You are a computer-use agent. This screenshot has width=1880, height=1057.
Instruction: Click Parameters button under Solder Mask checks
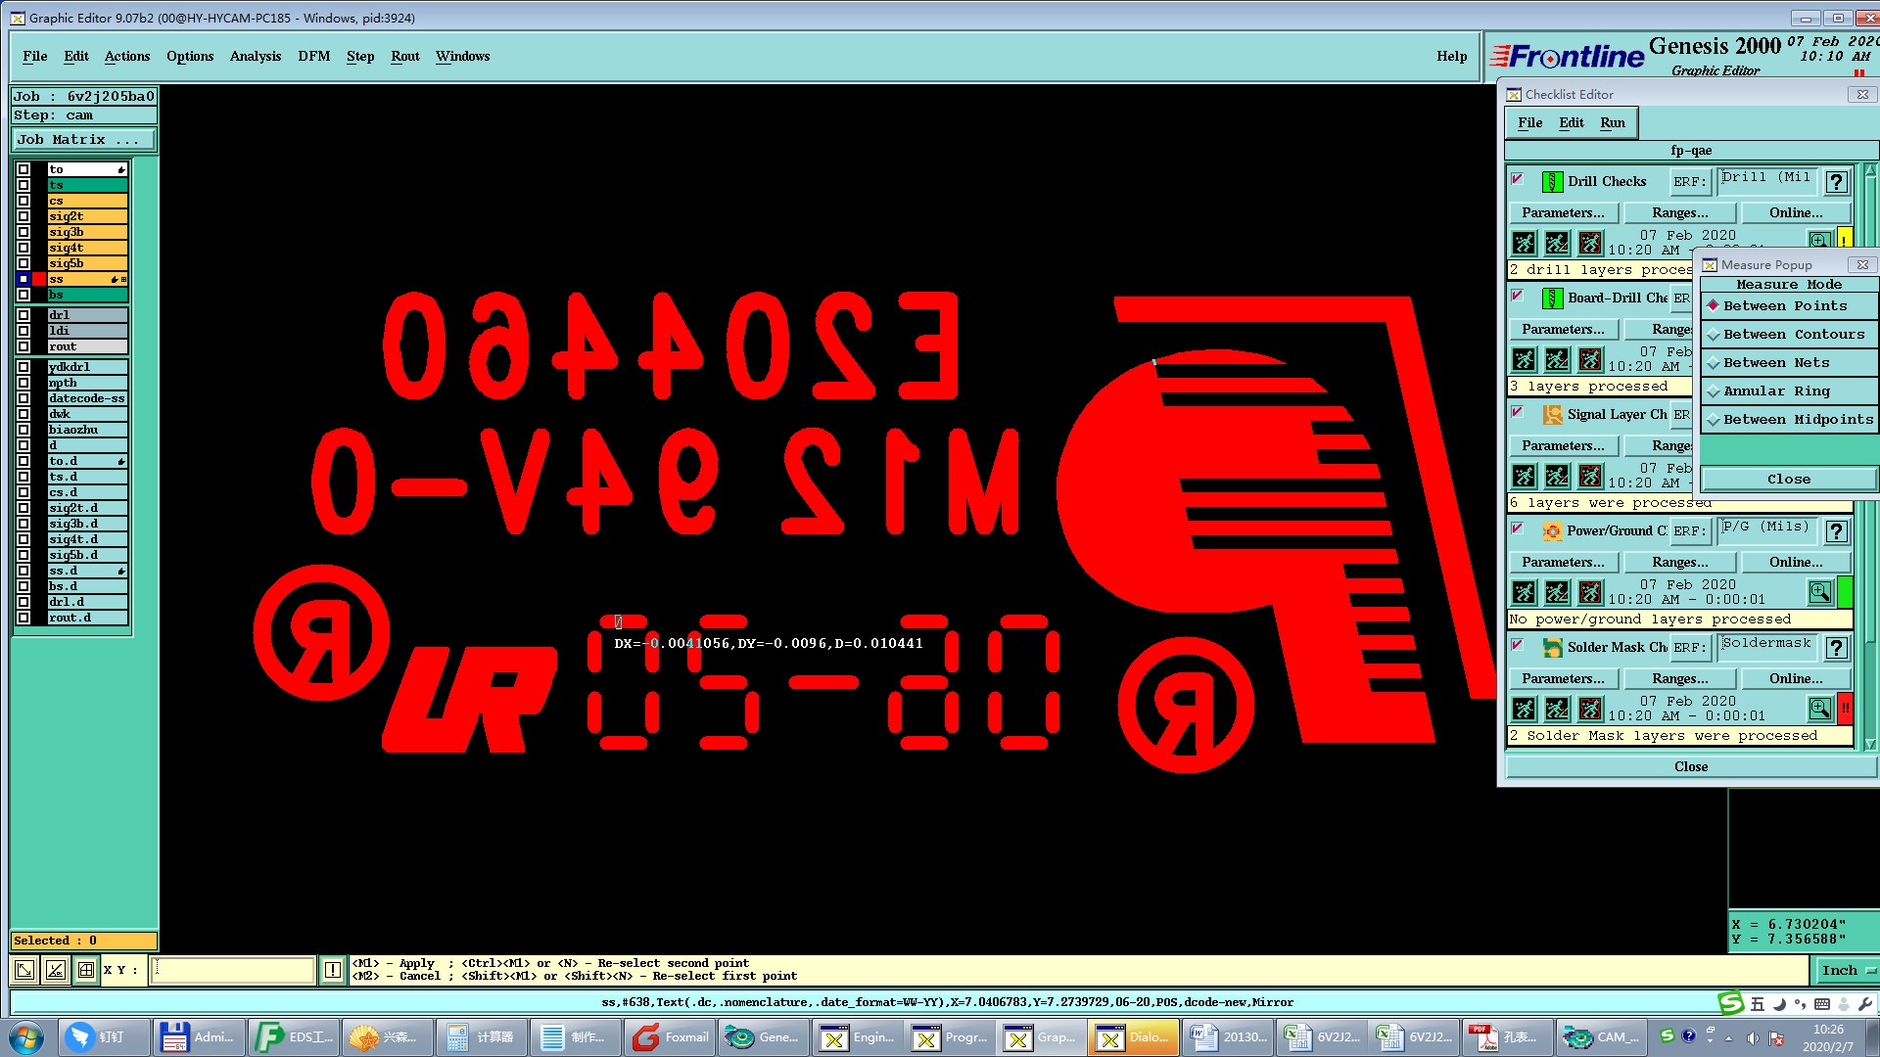[1563, 679]
